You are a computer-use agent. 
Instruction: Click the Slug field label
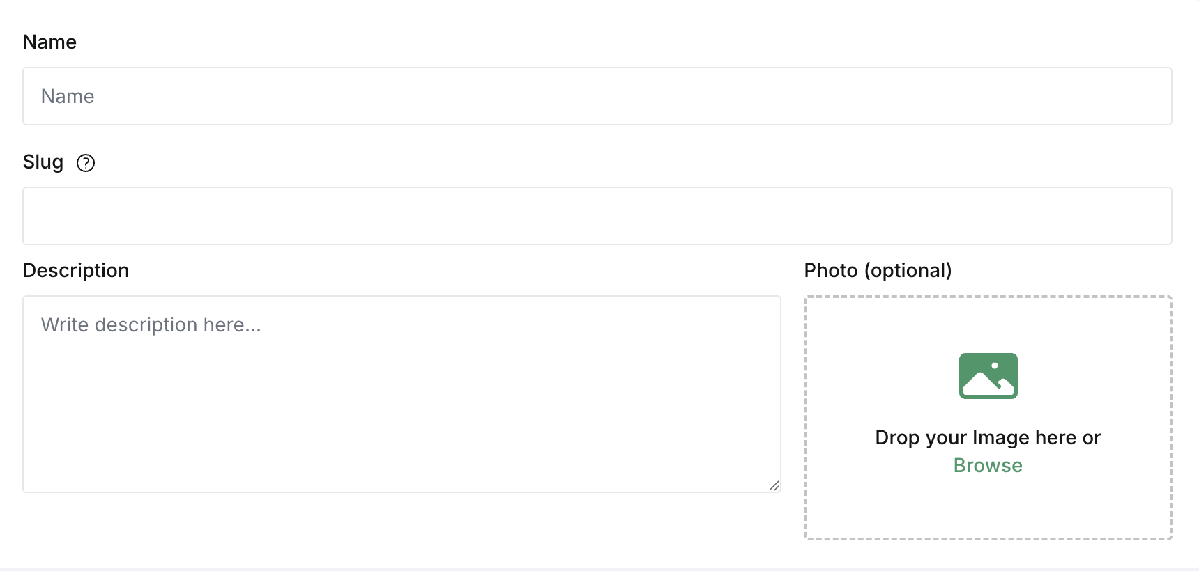point(43,162)
